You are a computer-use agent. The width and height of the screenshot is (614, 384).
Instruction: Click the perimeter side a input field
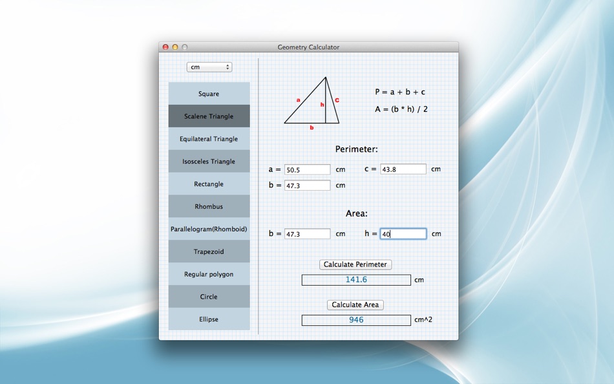(307, 169)
